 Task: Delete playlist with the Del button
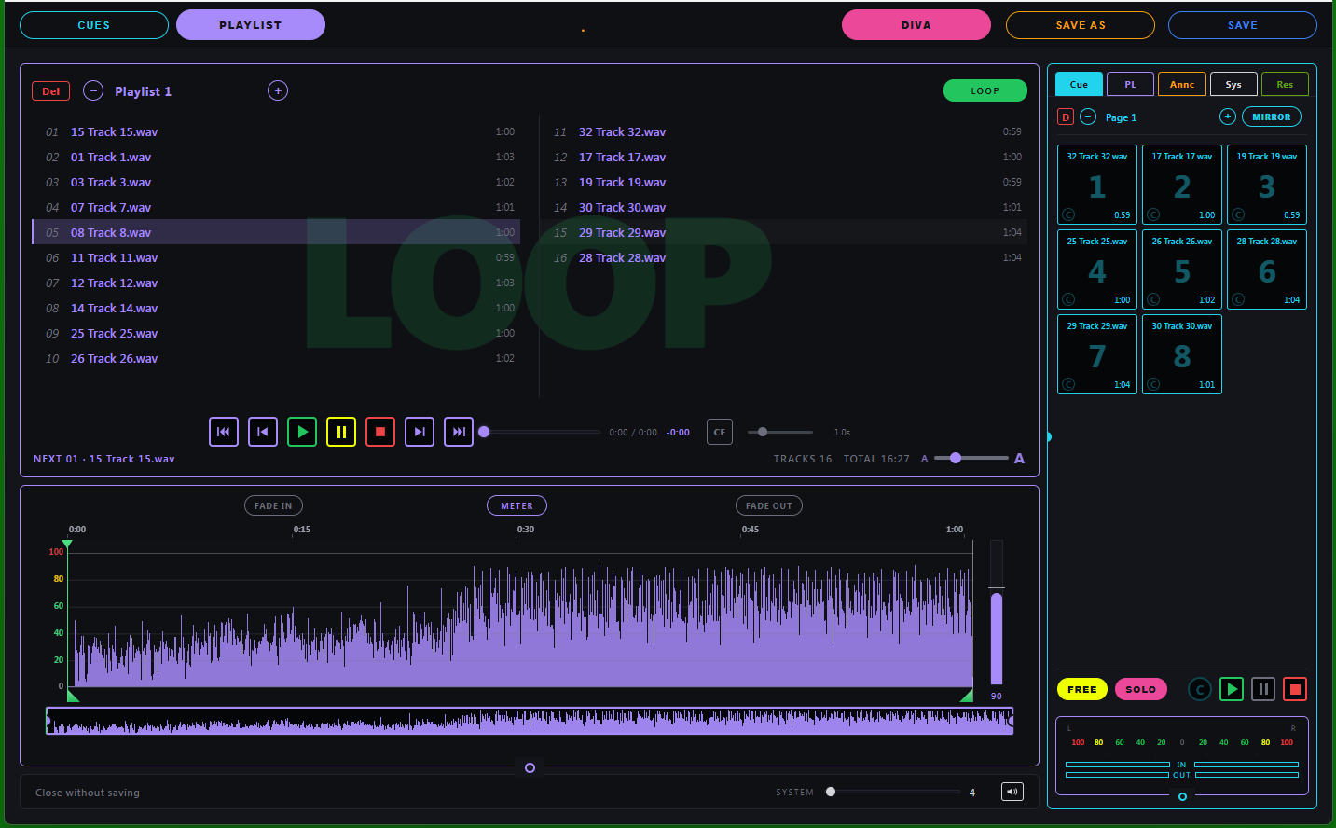pyautogui.click(x=50, y=90)
